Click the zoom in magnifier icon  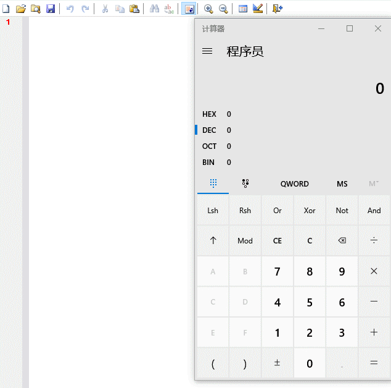click(208, 9)
